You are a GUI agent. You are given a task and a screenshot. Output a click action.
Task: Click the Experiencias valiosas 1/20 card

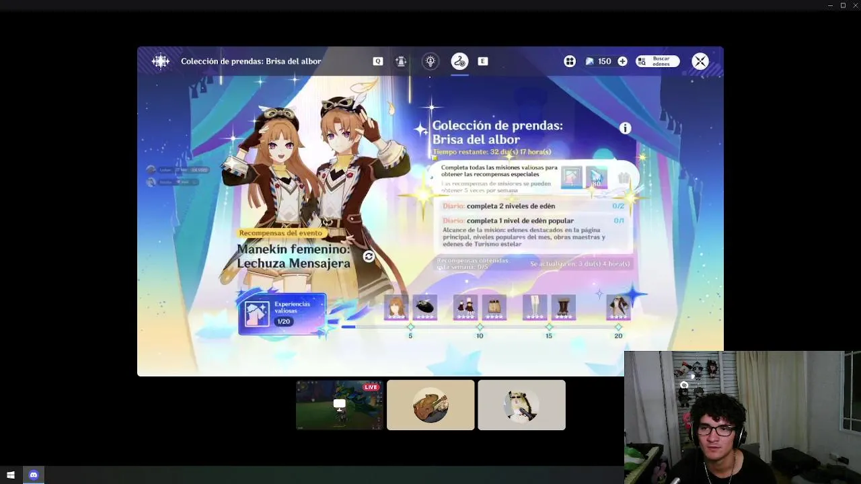[x=283, y=313]
